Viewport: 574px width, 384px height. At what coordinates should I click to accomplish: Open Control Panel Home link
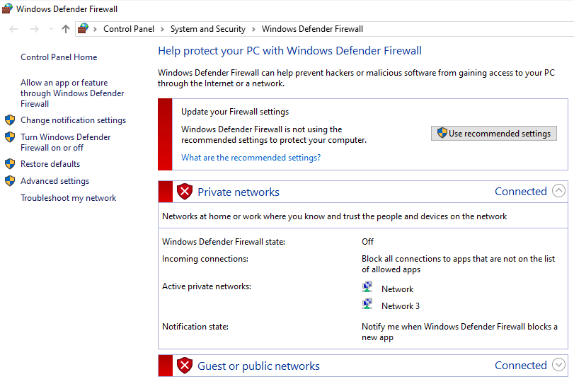point(59,57)
